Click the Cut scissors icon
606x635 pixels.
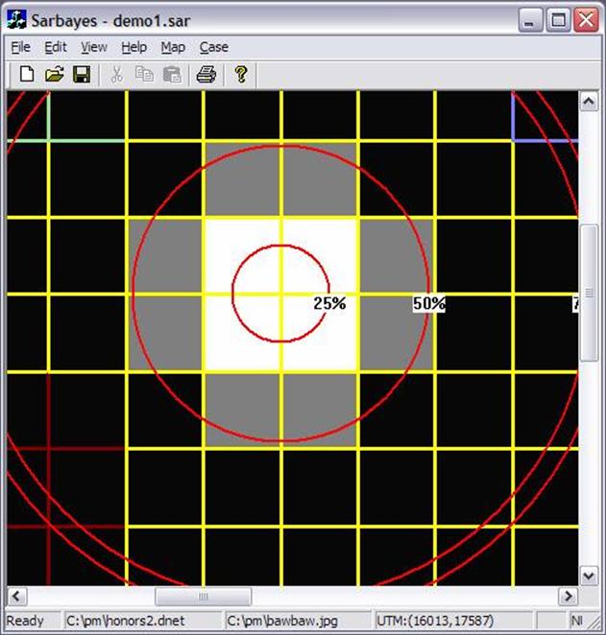pyautogui.click(x=117, y=74)
